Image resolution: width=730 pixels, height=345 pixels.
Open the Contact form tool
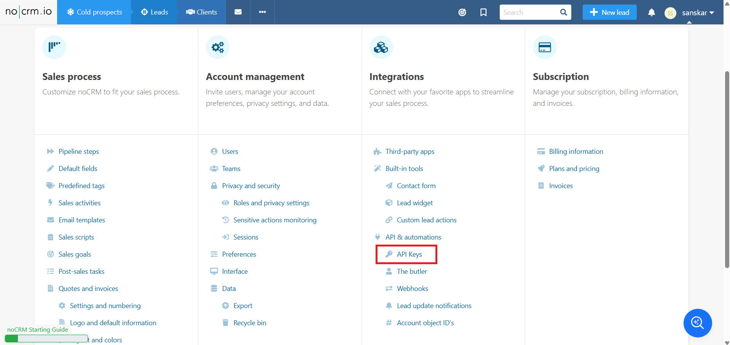pos(416,186)
